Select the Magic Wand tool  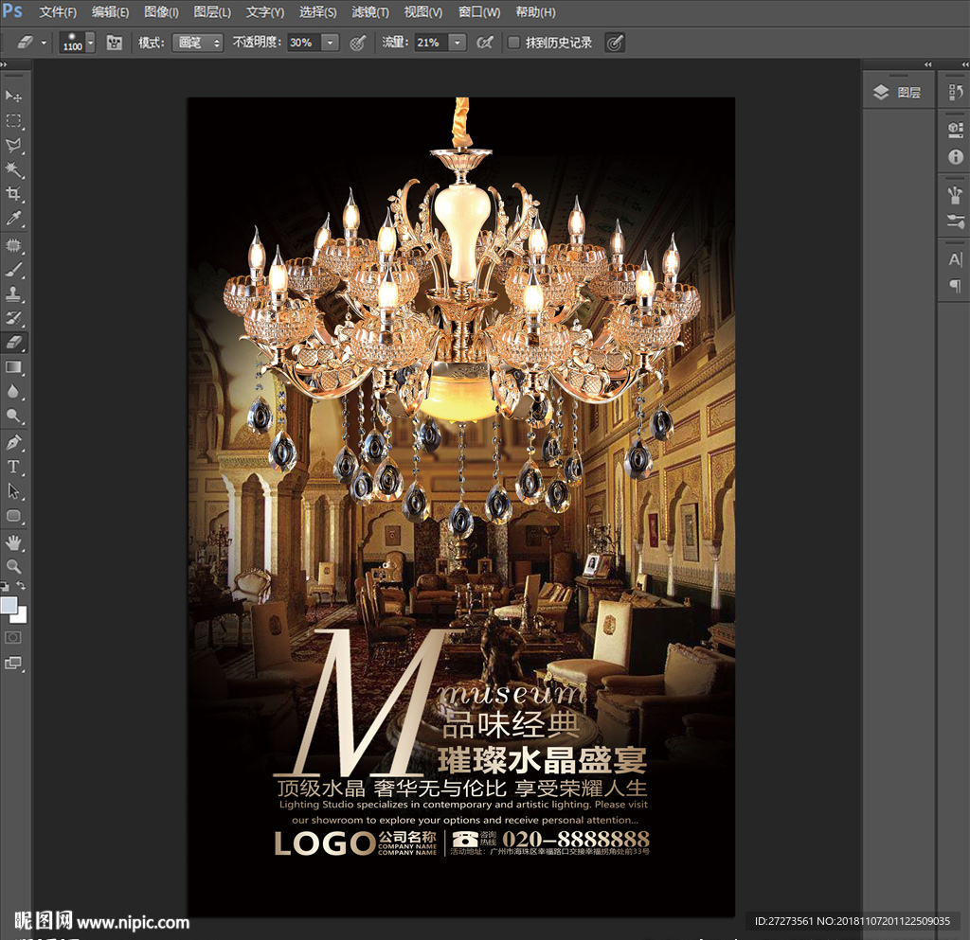pyautogui.click(x=14, y=169)
